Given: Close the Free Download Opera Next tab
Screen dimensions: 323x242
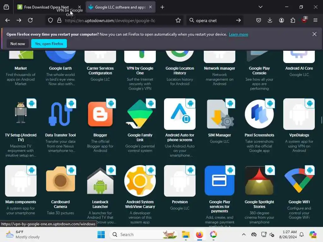Looking at the screenshot, I should (x=79, y=7).
